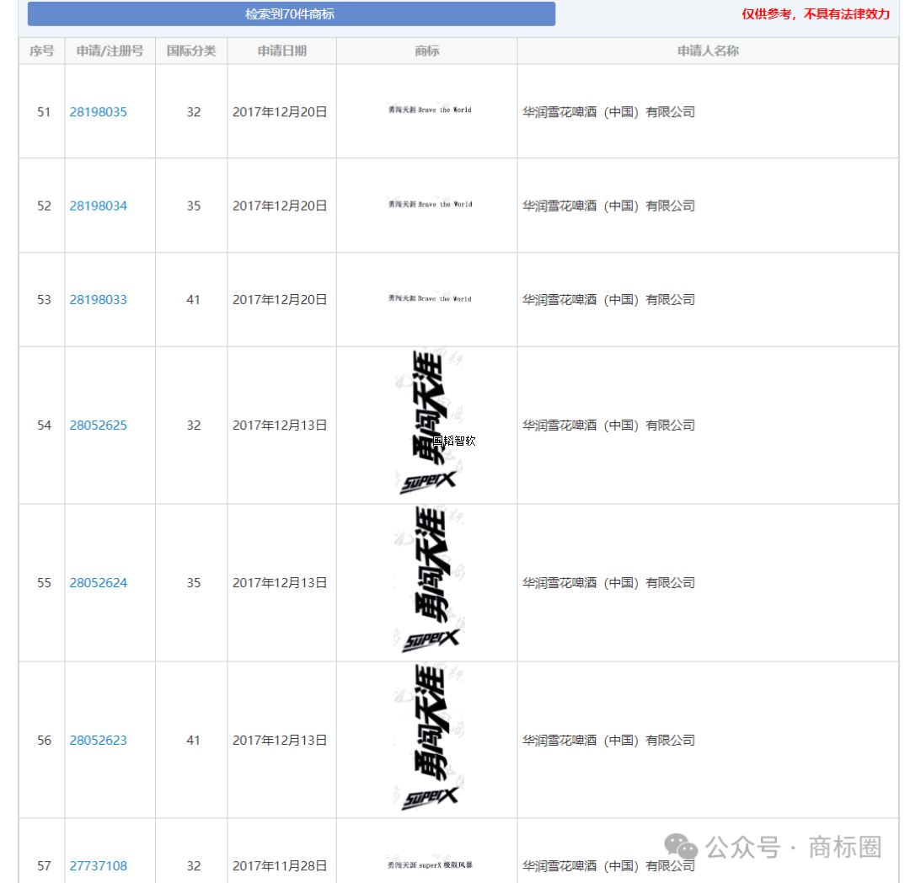
Task: Open registration number 28052624 link
Action: coord(98,583)
